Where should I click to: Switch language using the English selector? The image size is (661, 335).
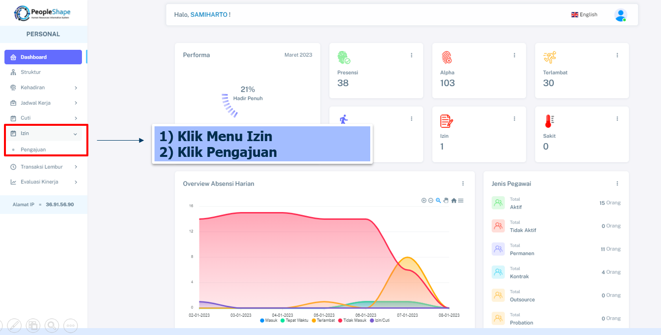[x=584, y=15]
